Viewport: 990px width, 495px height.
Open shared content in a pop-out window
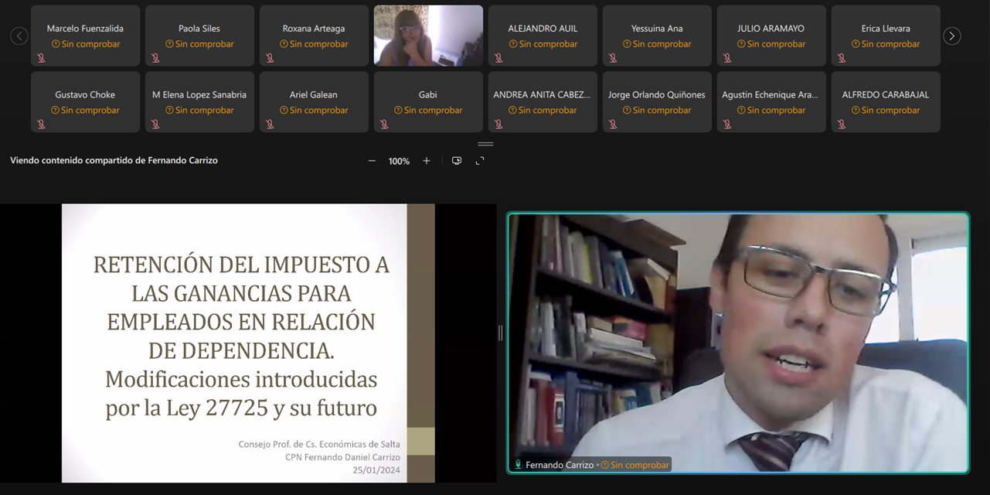click(x=457, y=161)
